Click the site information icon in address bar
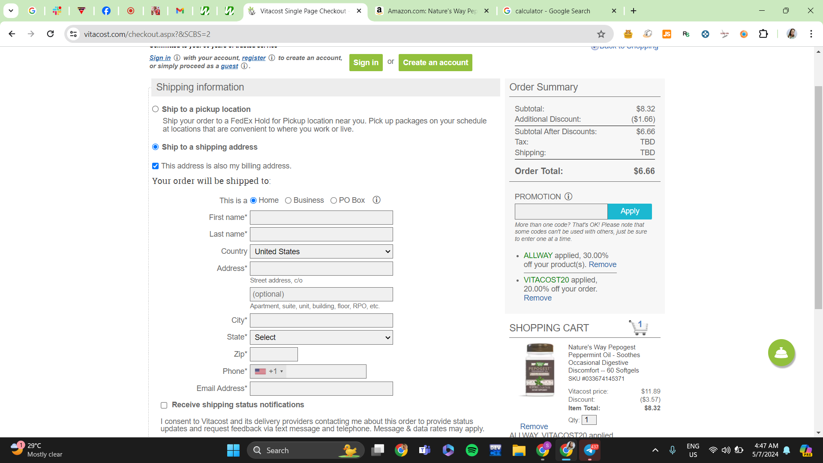 [74, 34]
